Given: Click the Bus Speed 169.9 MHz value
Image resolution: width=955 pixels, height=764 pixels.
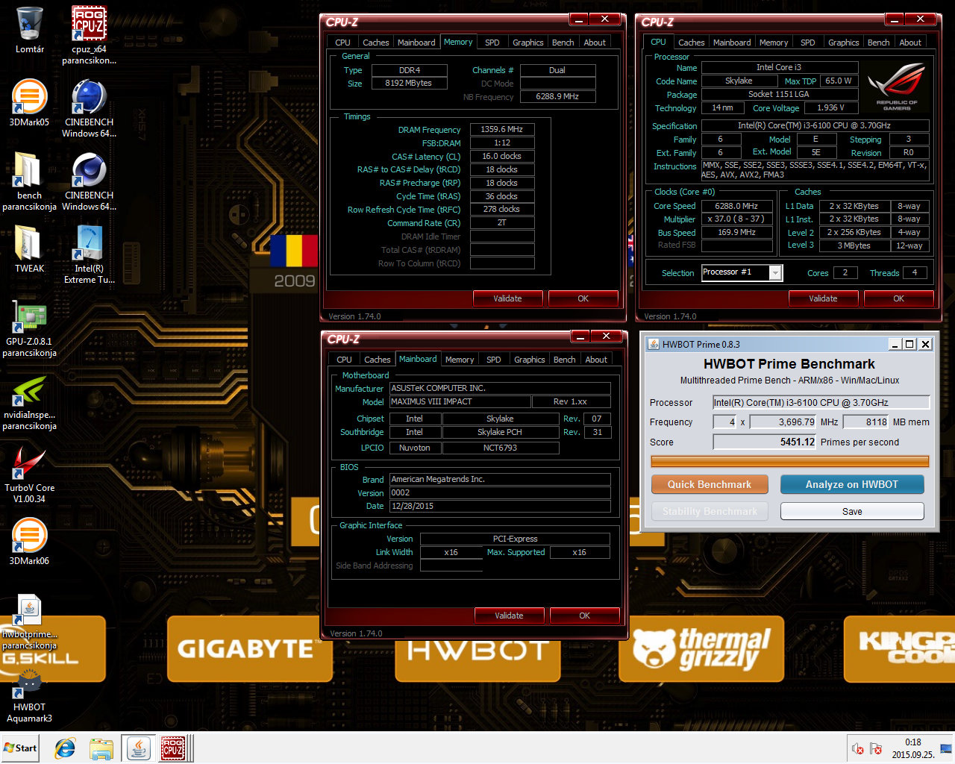Looking at the screenshot, I should (736, 233).
